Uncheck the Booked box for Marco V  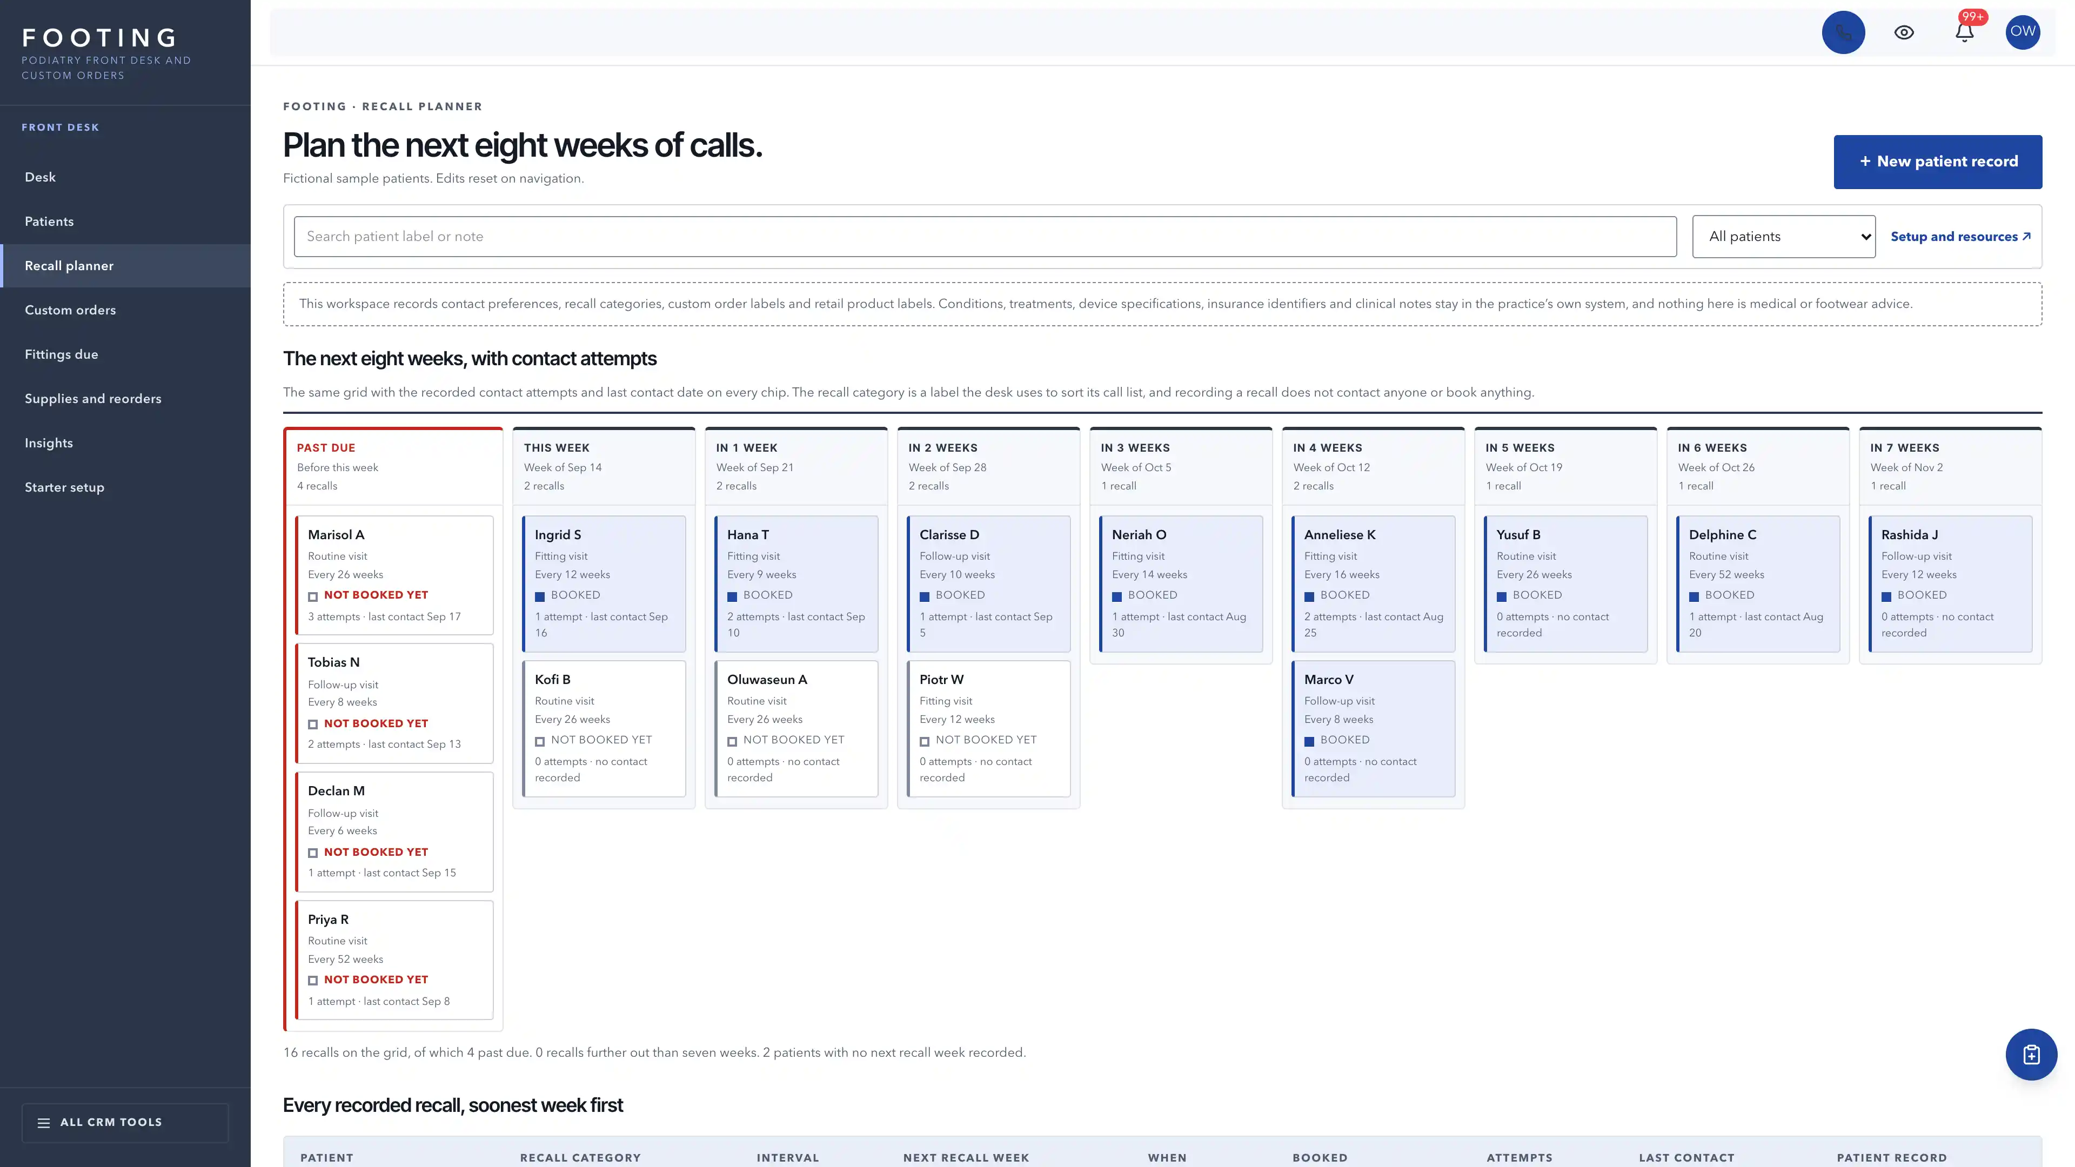(x=1310, y=741)
